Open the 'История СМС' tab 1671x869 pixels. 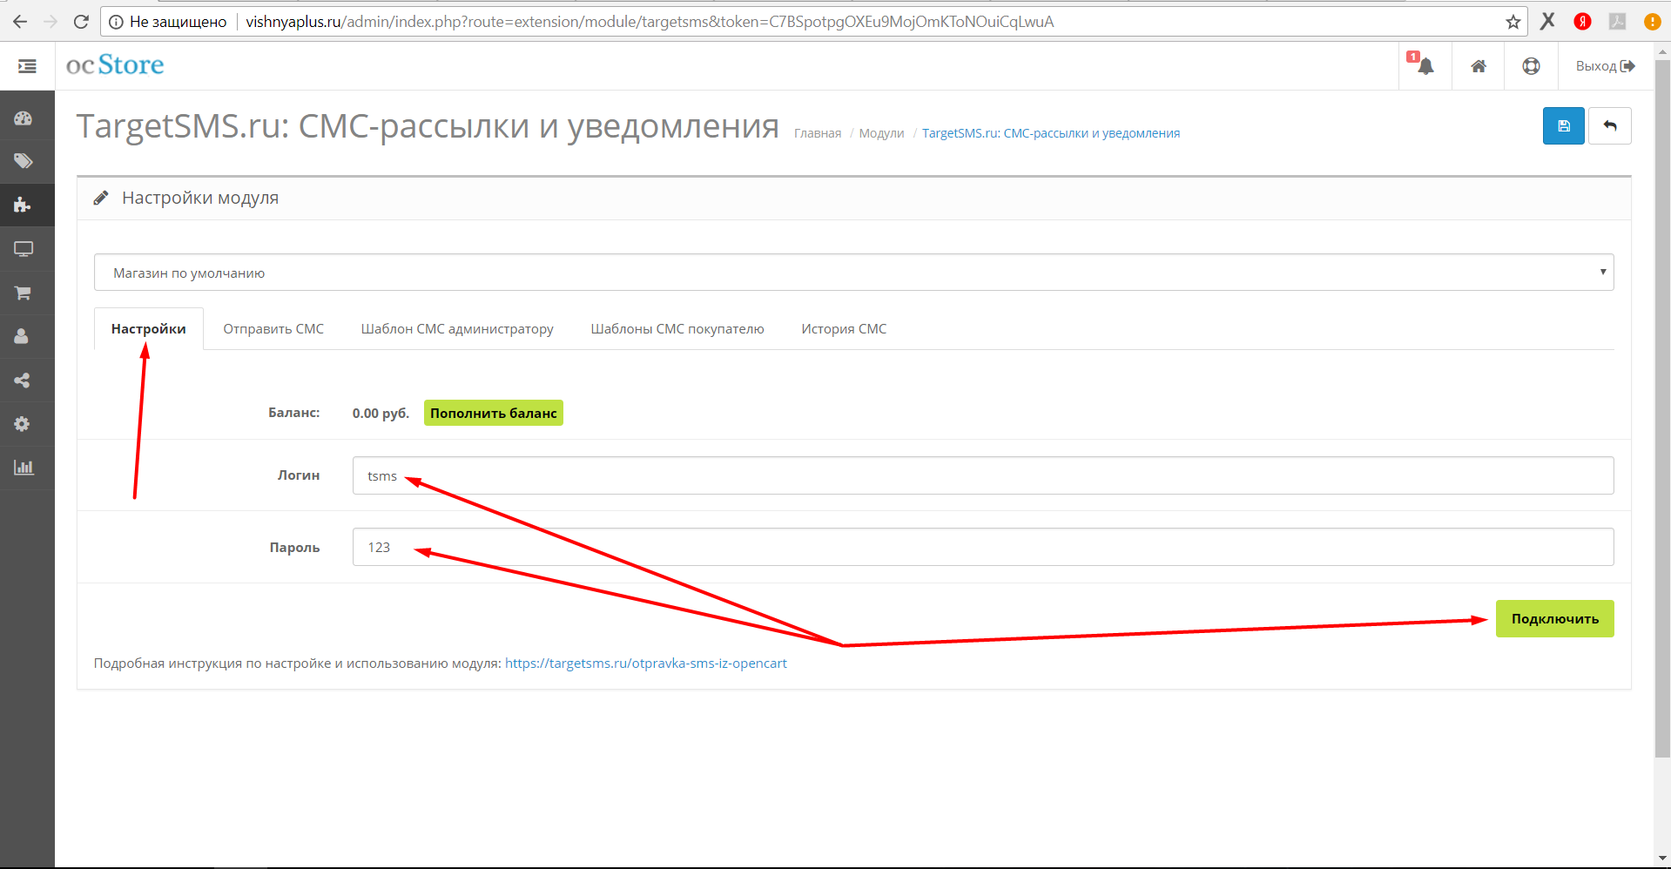point(843,329)
